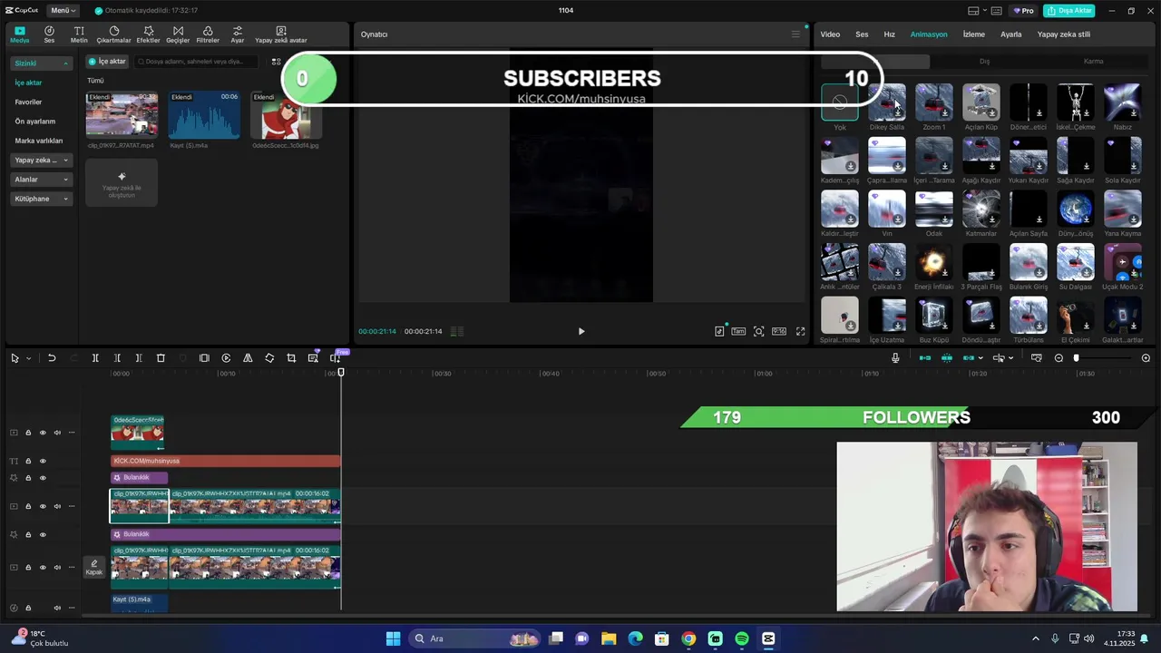1161x653 pixels.
Task: Hide the jpg image overlay track
Action: [x=43, y=433]
